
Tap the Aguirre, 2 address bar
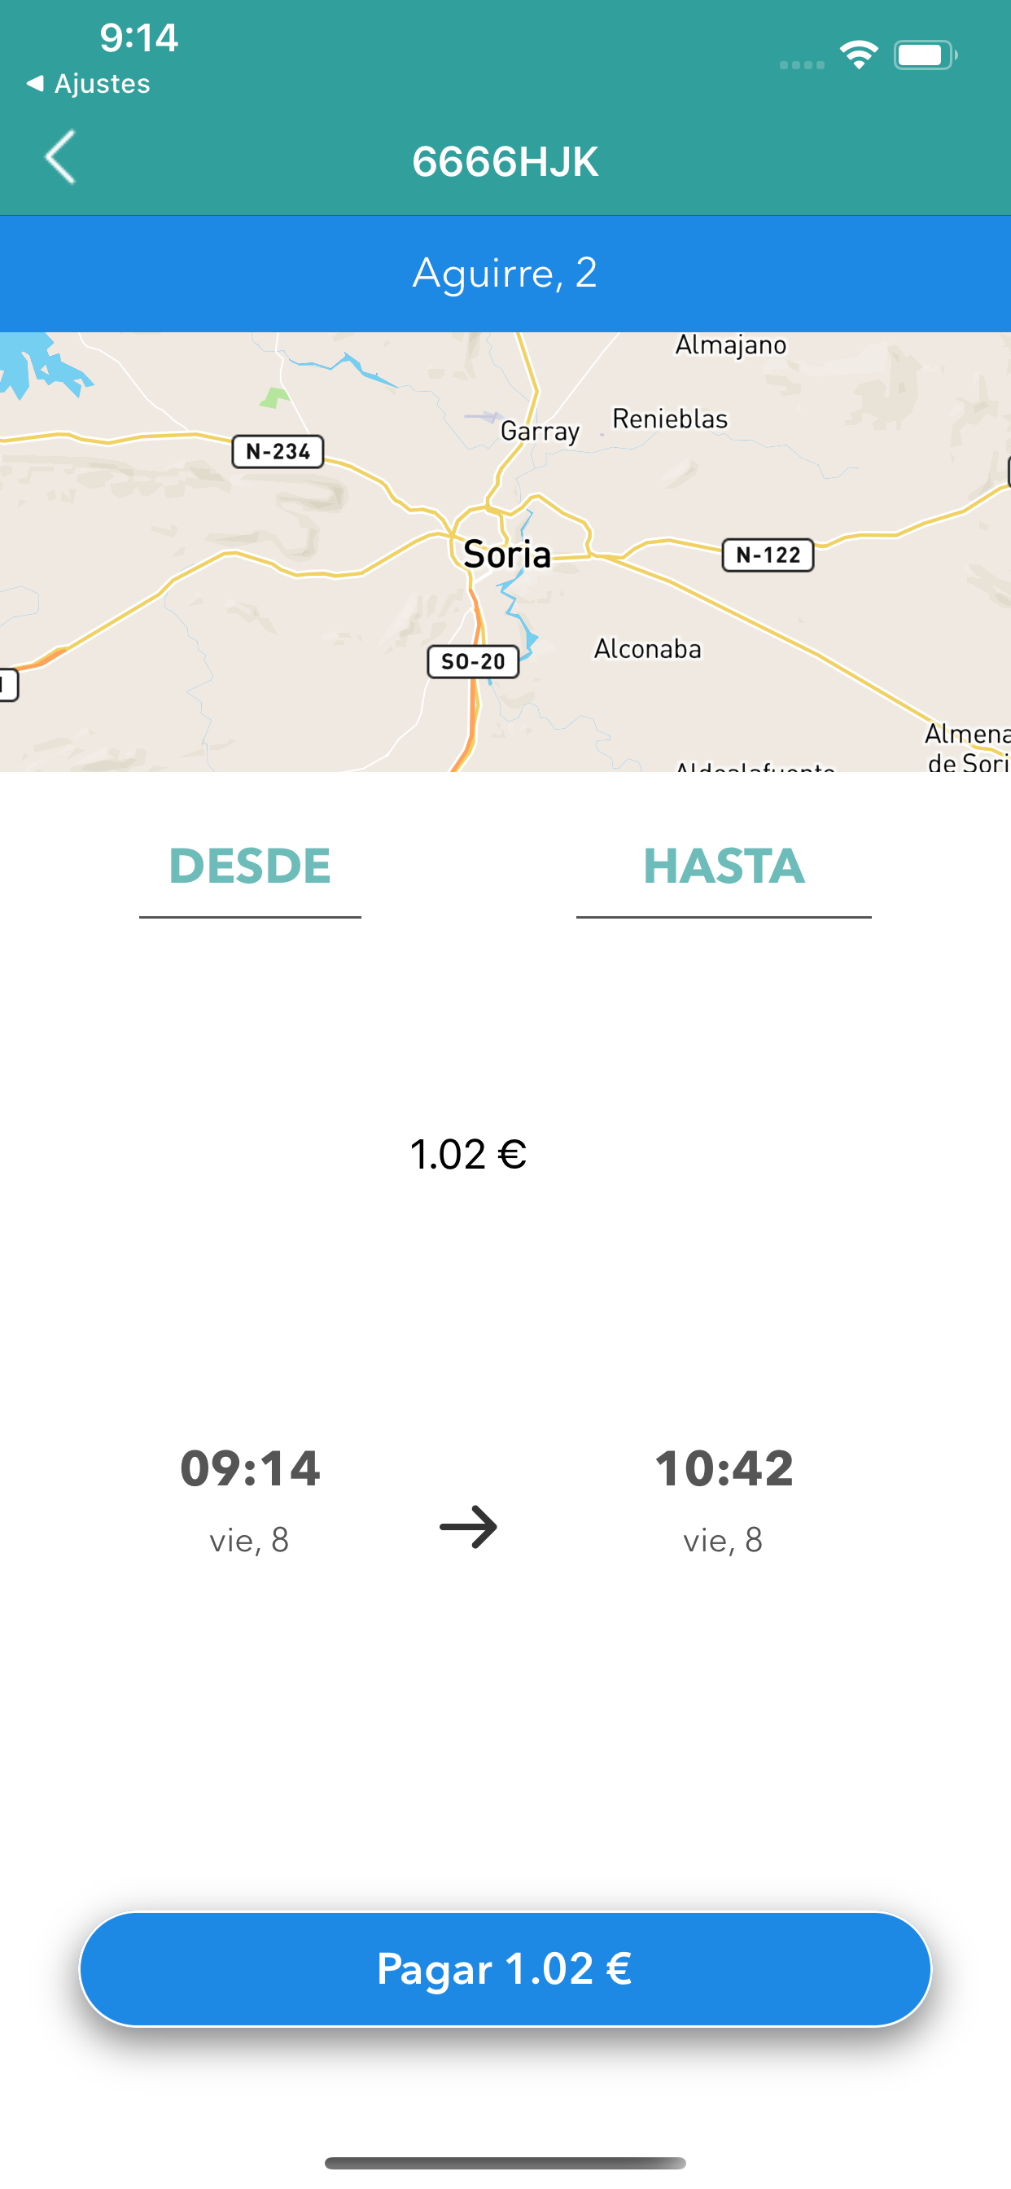(x=505, y=274)
